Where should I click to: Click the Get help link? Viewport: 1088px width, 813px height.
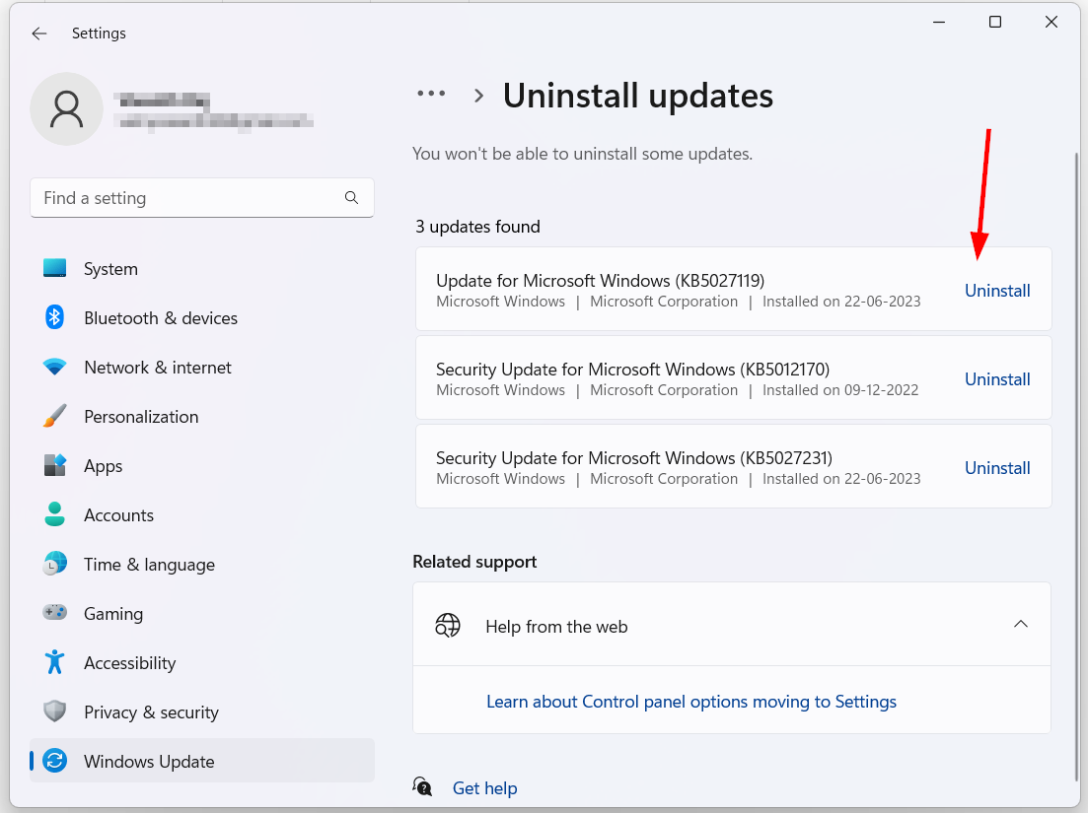click(484, 788)
